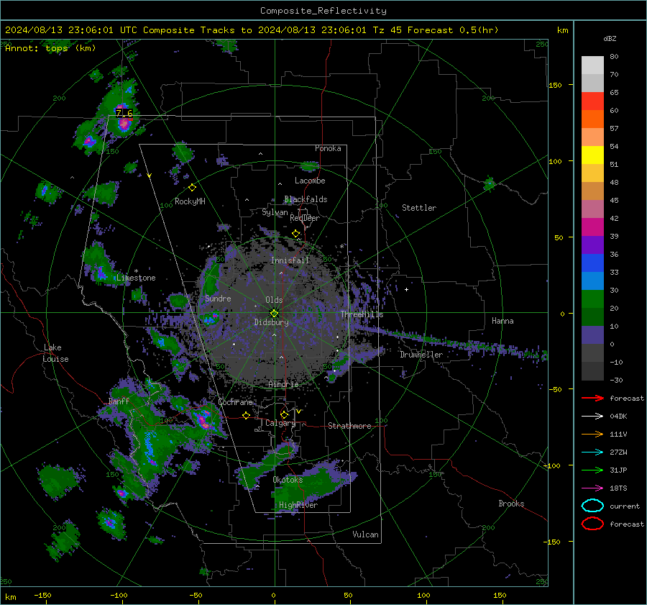Select the dark orange 60-57 dBZ swatch
Viewport: 647px width, 605px height.
point(592,119)
